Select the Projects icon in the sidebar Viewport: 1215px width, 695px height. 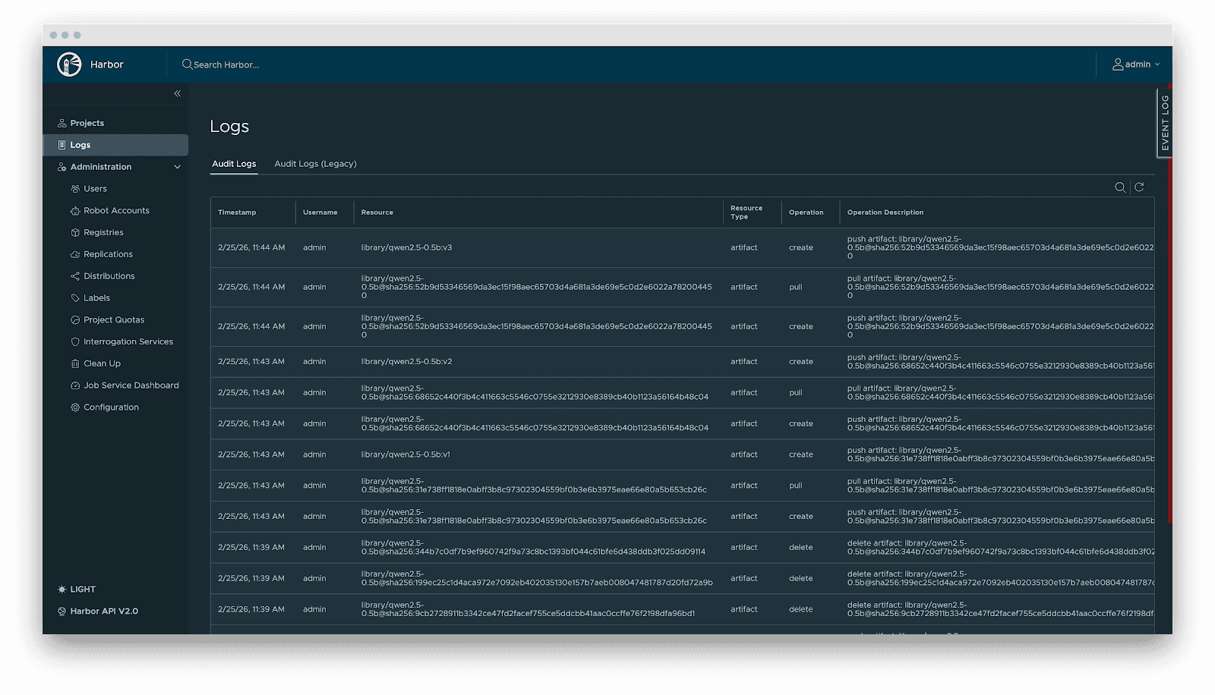61,122
